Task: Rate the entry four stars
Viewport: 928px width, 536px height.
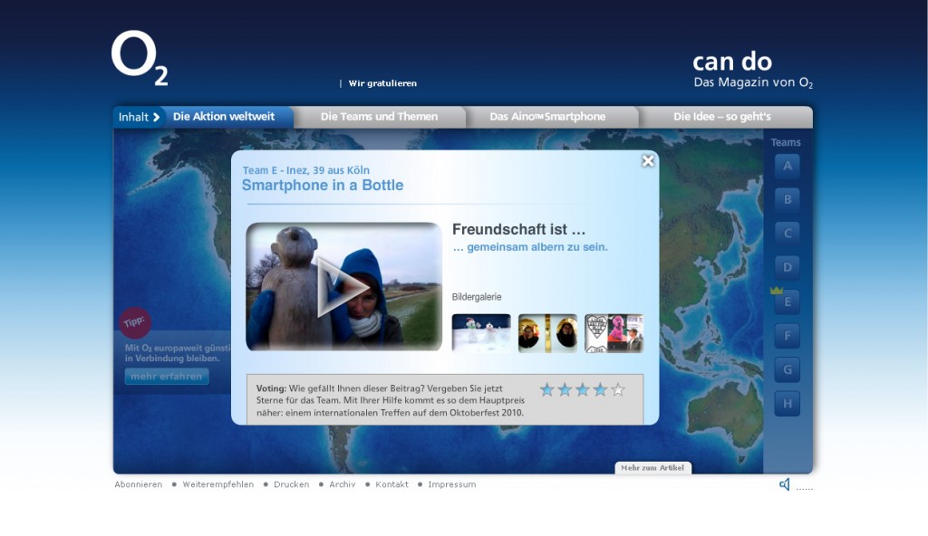Action: point(600,389)
